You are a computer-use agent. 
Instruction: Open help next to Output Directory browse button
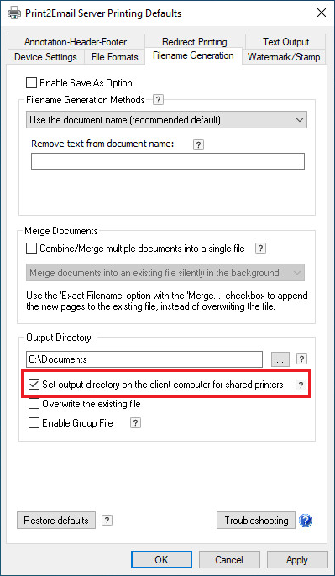pyautogui.click(x=301, y=359)
